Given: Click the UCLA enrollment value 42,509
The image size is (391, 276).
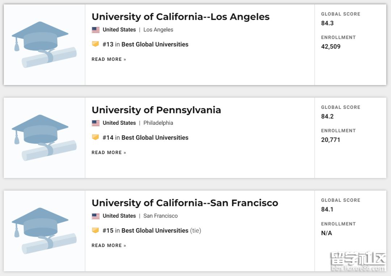Looking at the screenshot, I should point(331,47).
